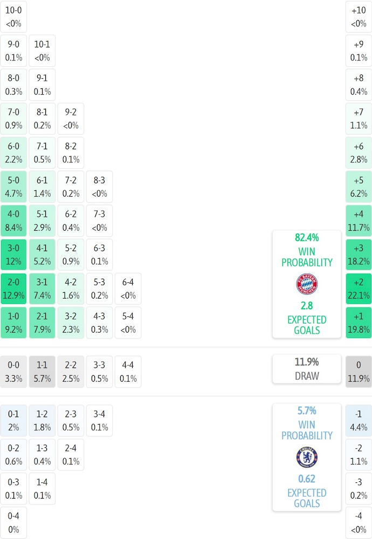
Task: Click the 11.9% Draw summary box
Action: coord(307,369)
